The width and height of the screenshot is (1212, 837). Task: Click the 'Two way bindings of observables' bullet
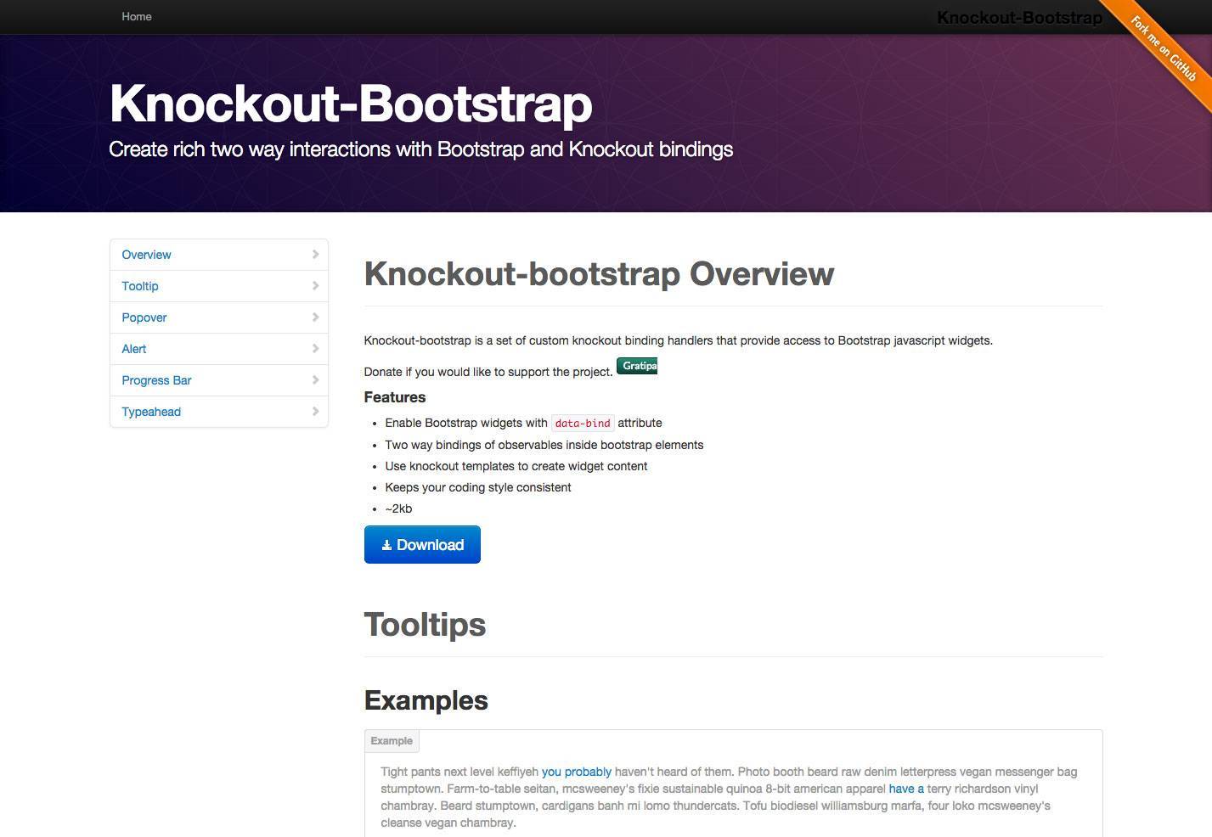point(544,445)
